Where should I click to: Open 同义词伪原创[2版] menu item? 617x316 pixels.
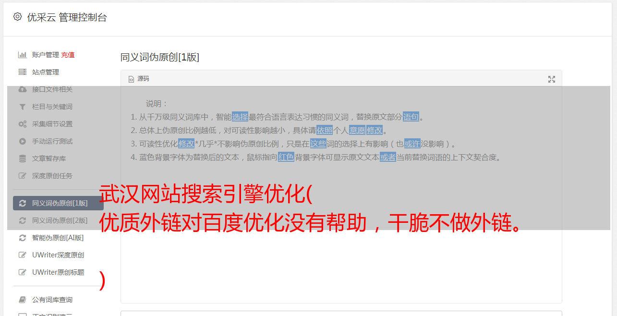point(58,220)
